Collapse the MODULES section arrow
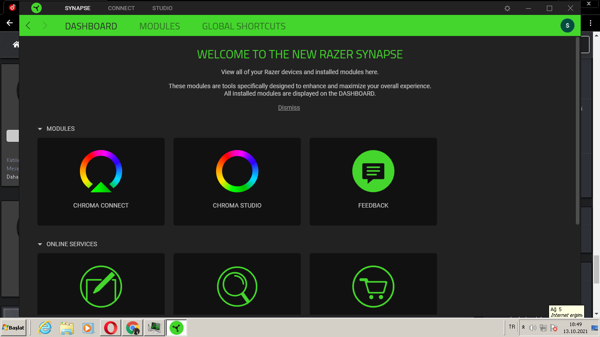Screen dimensions: 600x337 click(40, 129)
